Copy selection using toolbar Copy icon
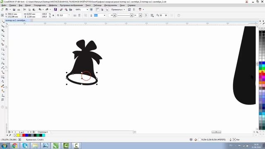The height and width of the screenshot is (149, 265). click(29, 10)
